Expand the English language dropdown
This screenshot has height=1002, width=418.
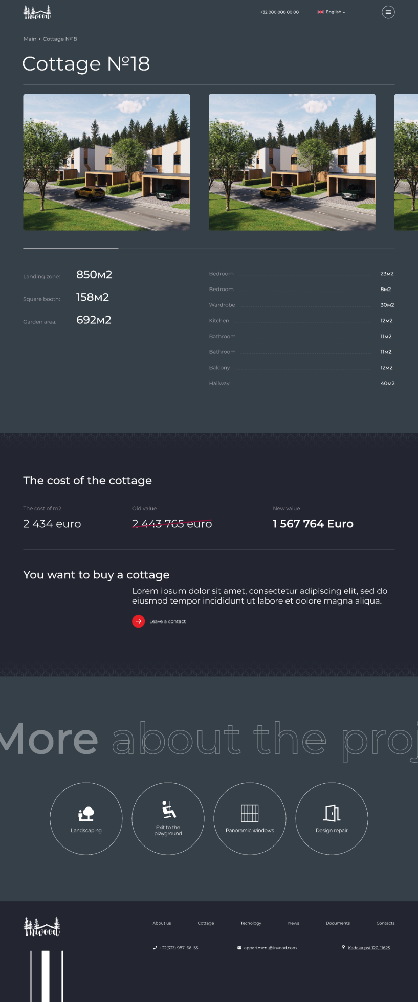331,12
